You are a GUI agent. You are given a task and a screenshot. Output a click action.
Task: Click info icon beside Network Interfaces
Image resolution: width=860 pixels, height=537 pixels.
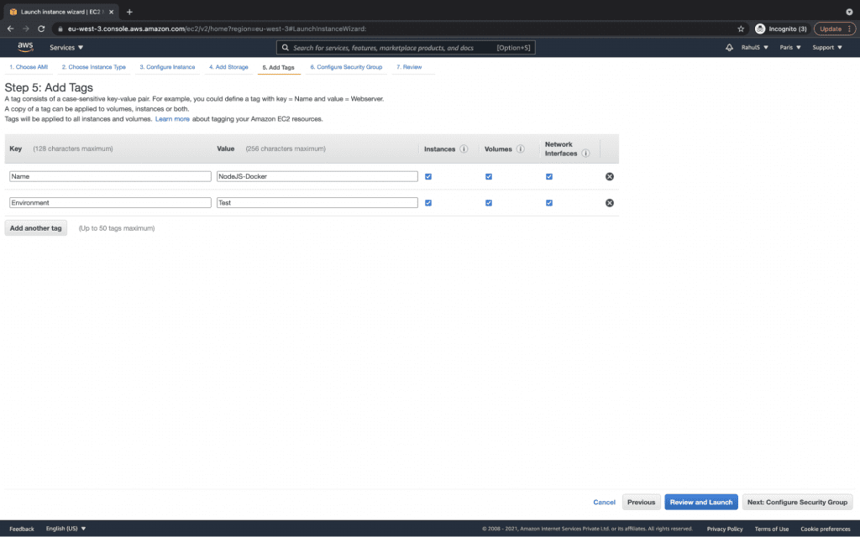tap(585, 154)
